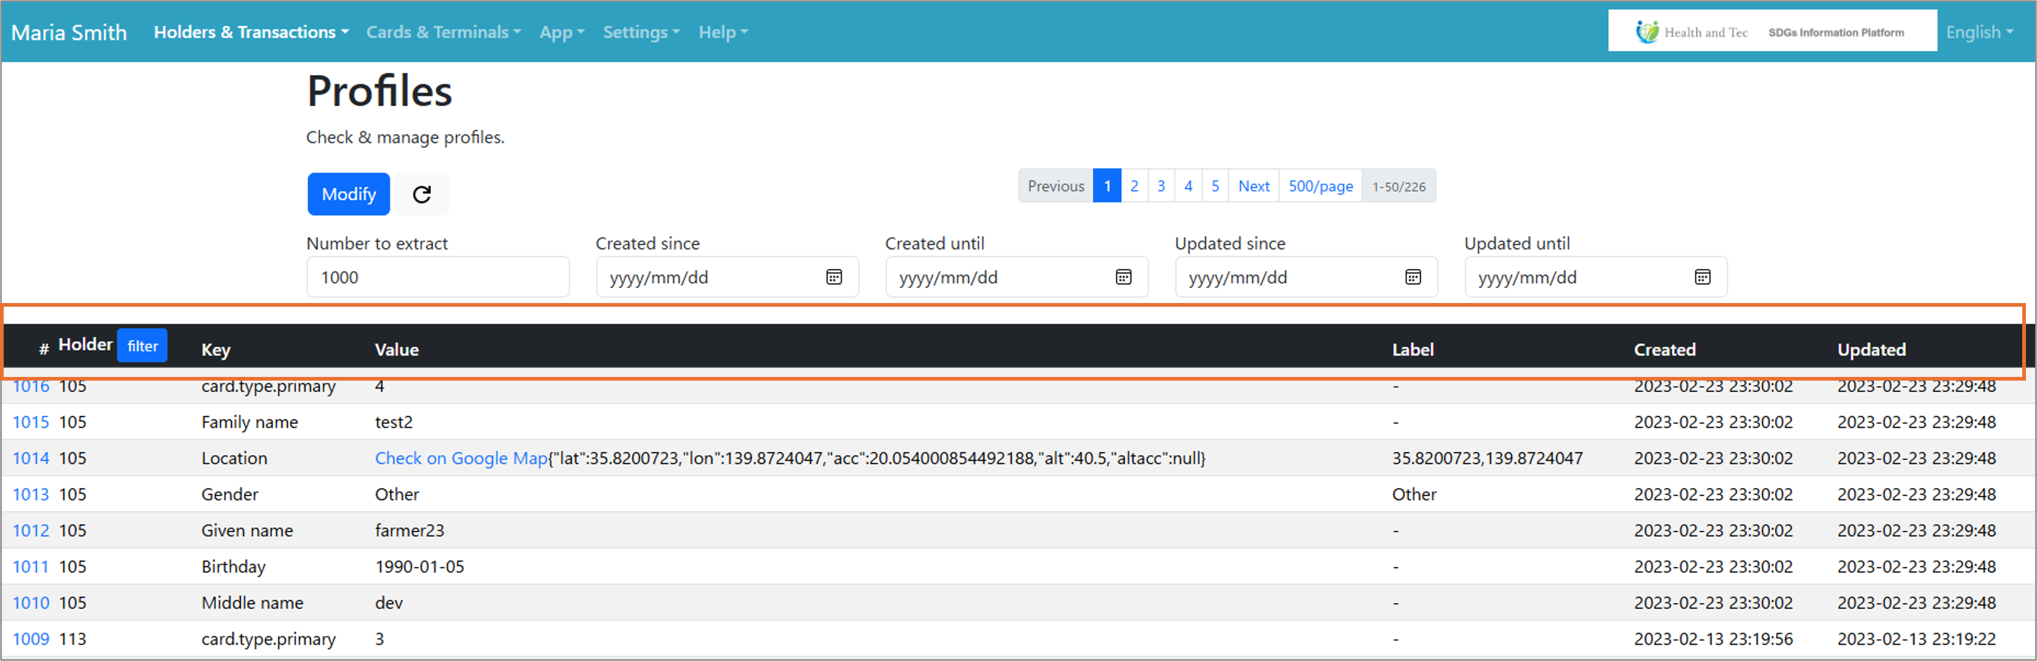This screenshot has height=661, width=2037.
Task: Select 500/page pagination option
Action: 1320,187
